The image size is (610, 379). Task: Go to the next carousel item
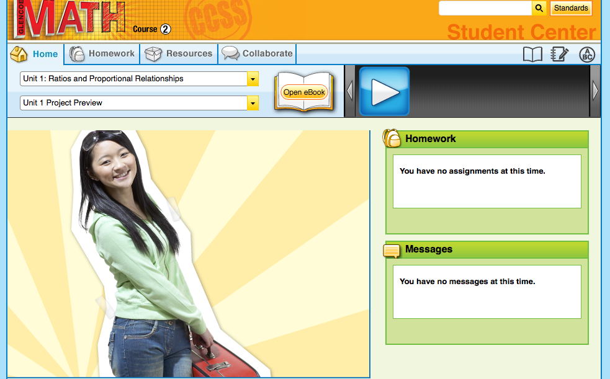point(595,91)
